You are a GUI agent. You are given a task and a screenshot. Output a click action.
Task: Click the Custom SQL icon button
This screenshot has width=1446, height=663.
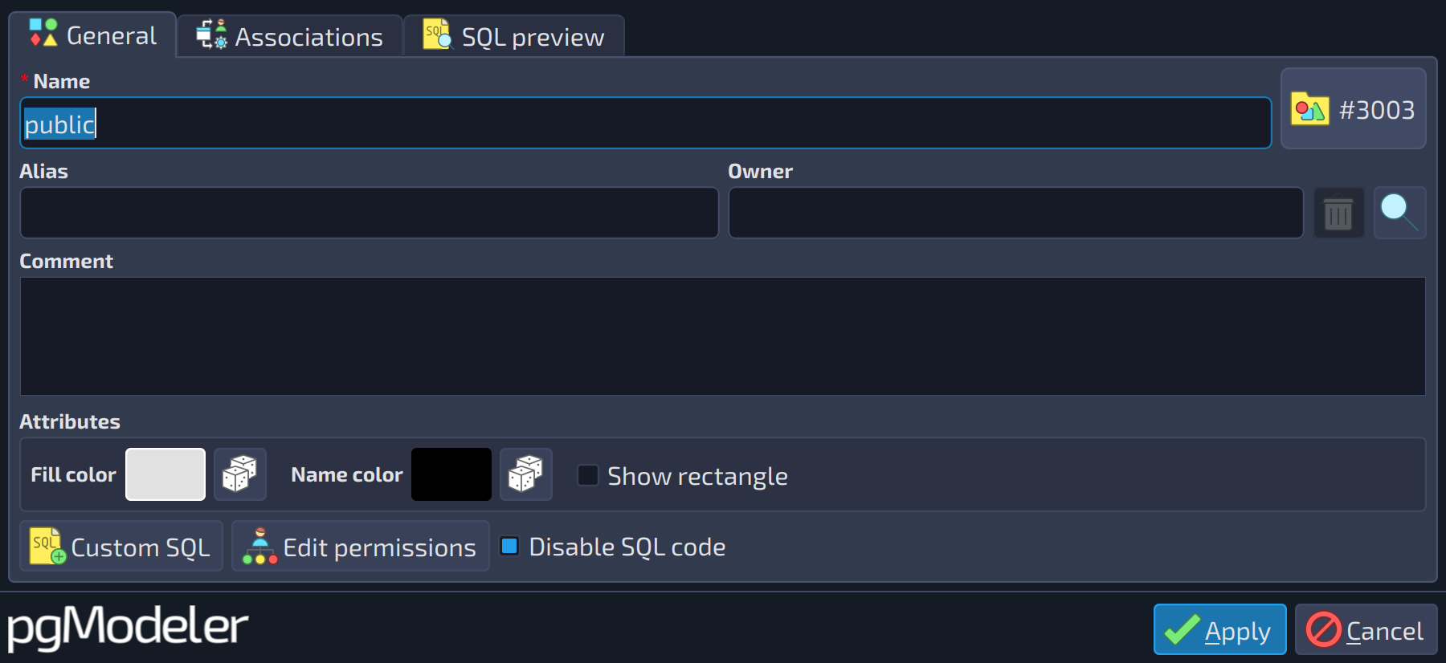click(x=121, y=546)
